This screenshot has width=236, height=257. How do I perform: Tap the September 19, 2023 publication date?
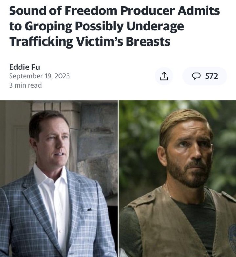(39, 76)
